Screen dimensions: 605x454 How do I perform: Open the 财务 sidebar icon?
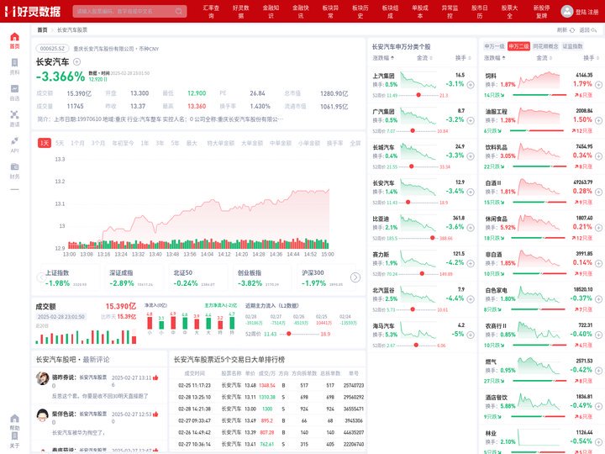pyautogui.click(x=14, y=166)
